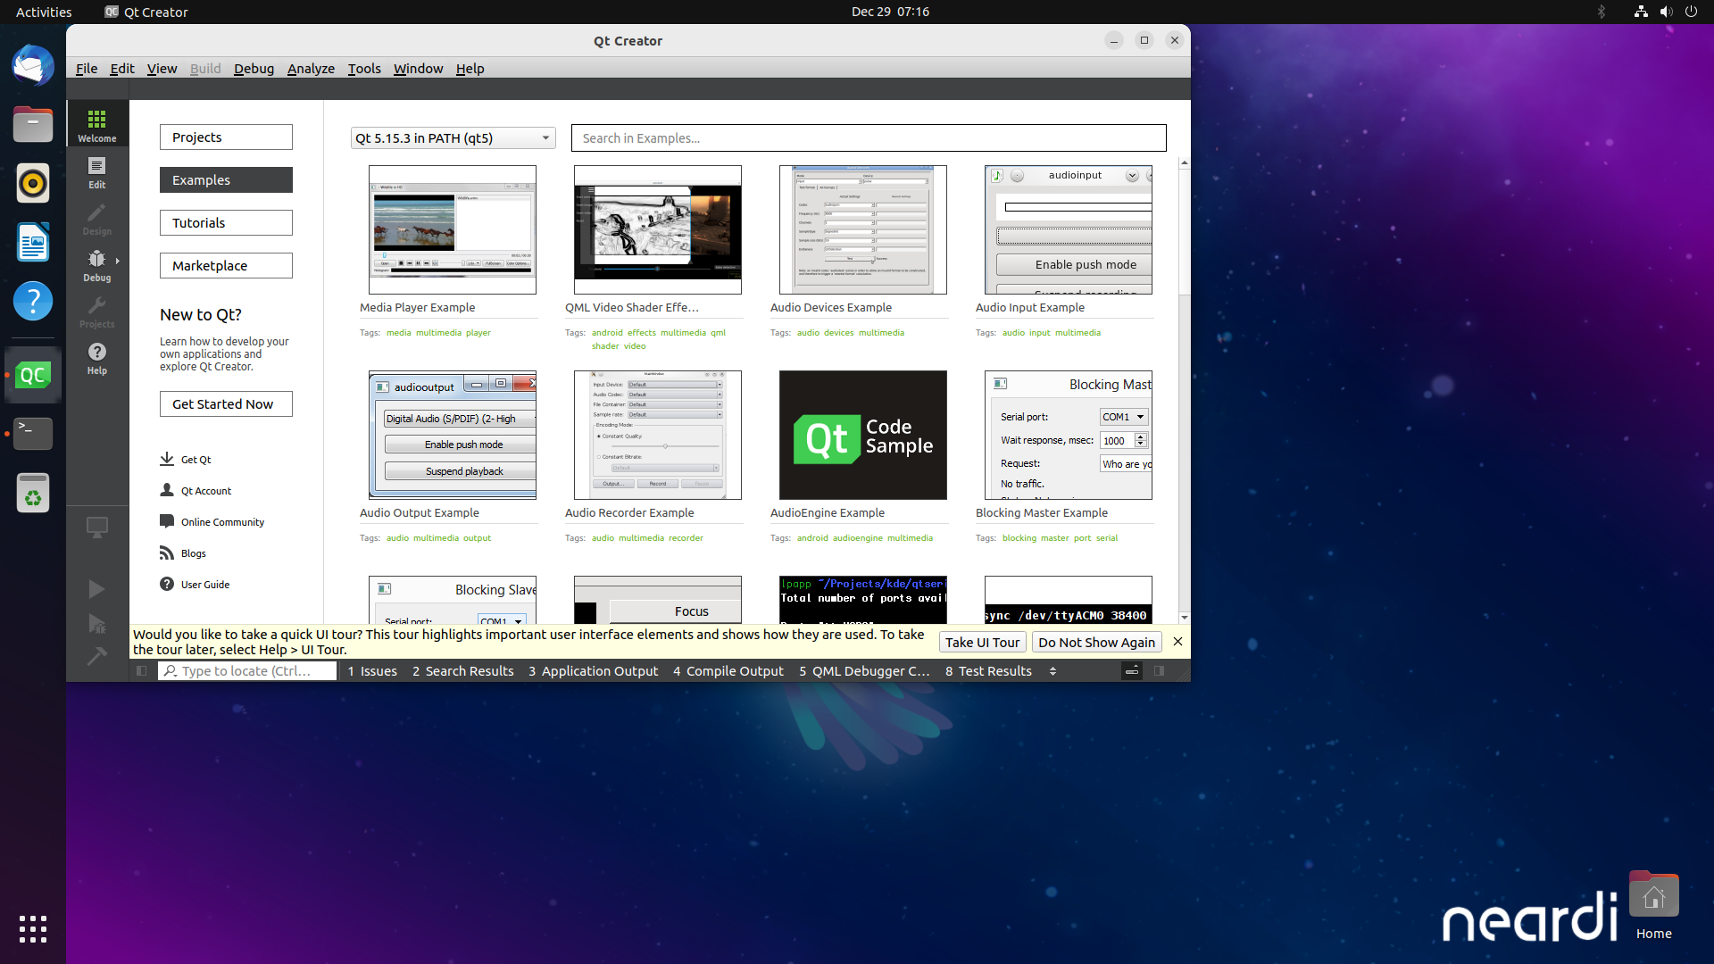Screen dimensions: 1714x964
Task: Click Take UI Tour button
Action: (x=982, y=642)
